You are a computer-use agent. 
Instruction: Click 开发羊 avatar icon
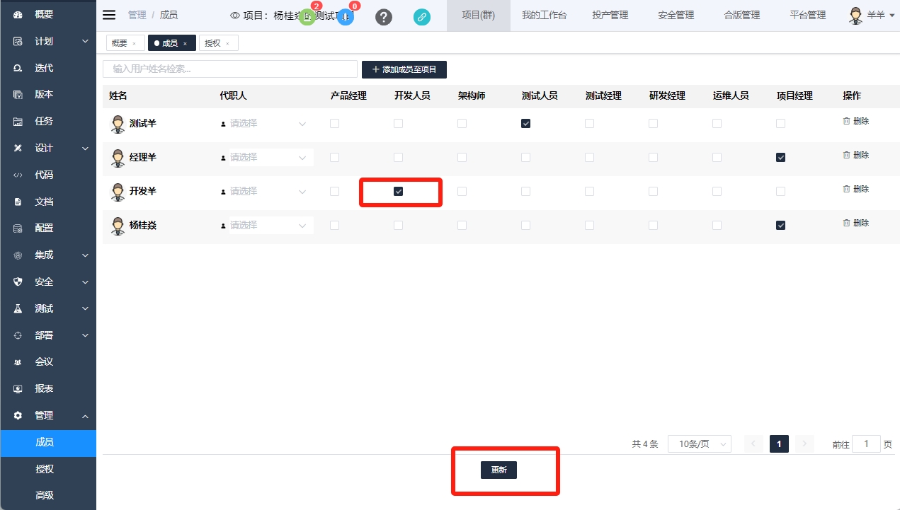point(118,192)
